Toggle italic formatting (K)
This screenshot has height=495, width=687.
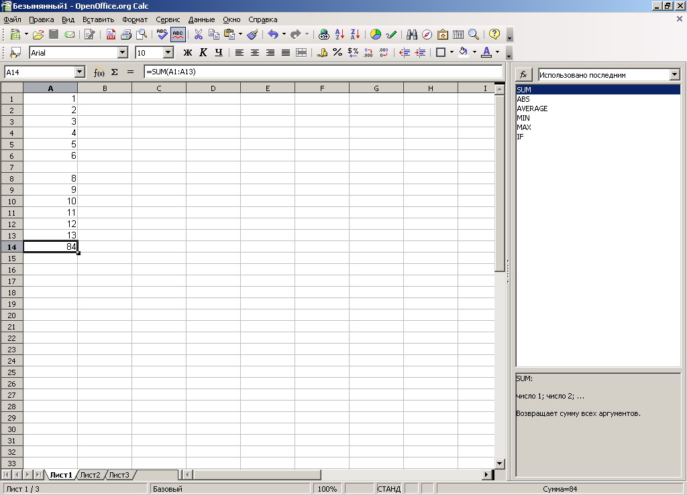[203, 52]
